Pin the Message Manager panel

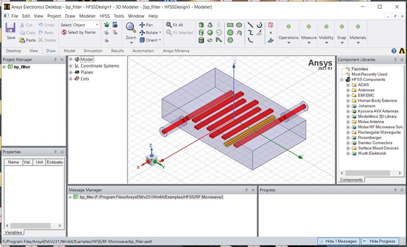[246, 190]
